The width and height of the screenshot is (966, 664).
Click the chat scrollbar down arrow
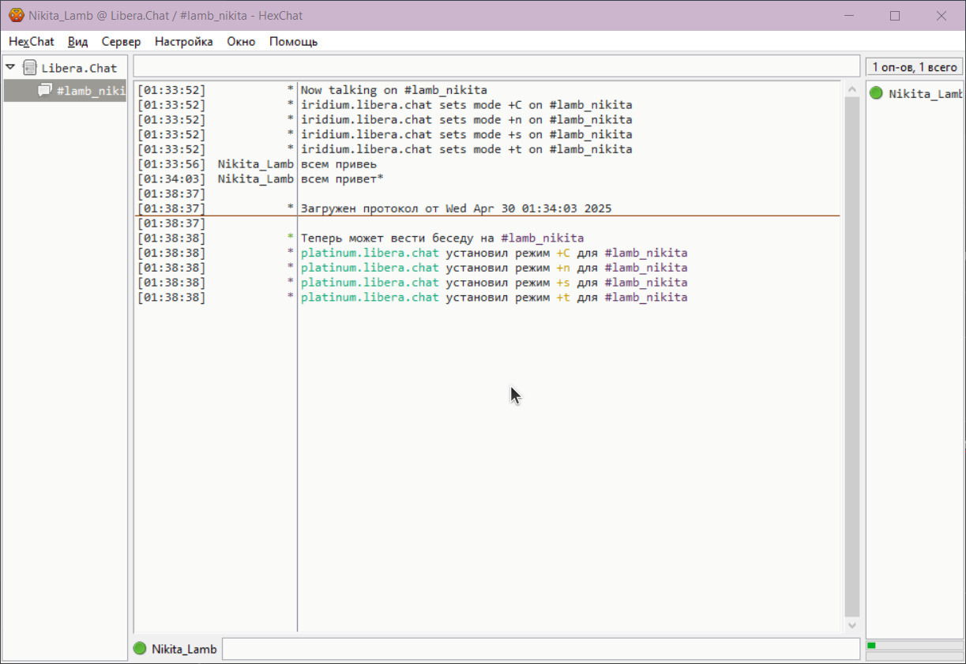(851, 625)
